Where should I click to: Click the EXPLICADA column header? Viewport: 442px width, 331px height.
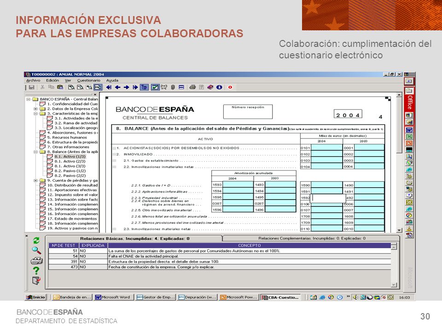93,245
